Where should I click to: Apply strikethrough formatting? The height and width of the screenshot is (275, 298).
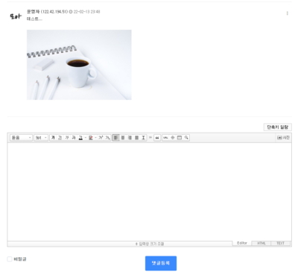[74, 138]
